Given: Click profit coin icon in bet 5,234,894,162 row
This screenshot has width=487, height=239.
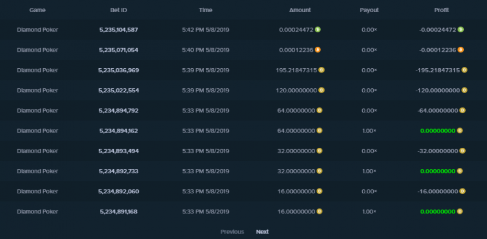Looking at the screenshot, I should pos(460,130).
